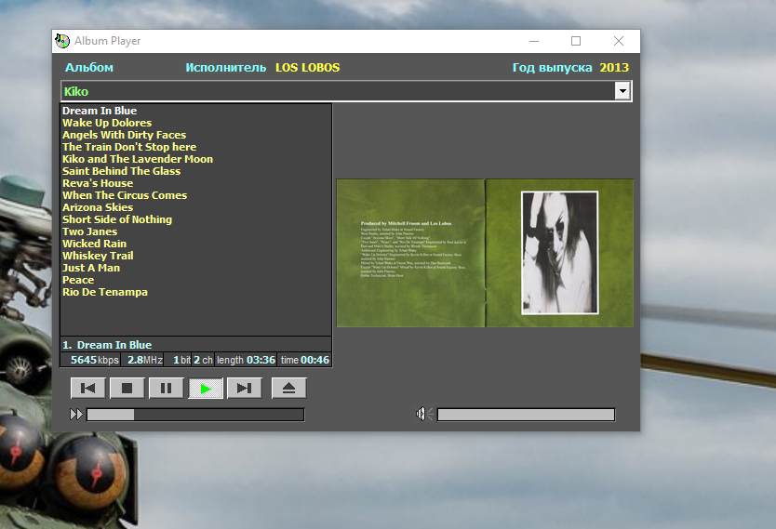Minimize the Album Player window
Screen dimensions: 776x529
pos(534,41)
